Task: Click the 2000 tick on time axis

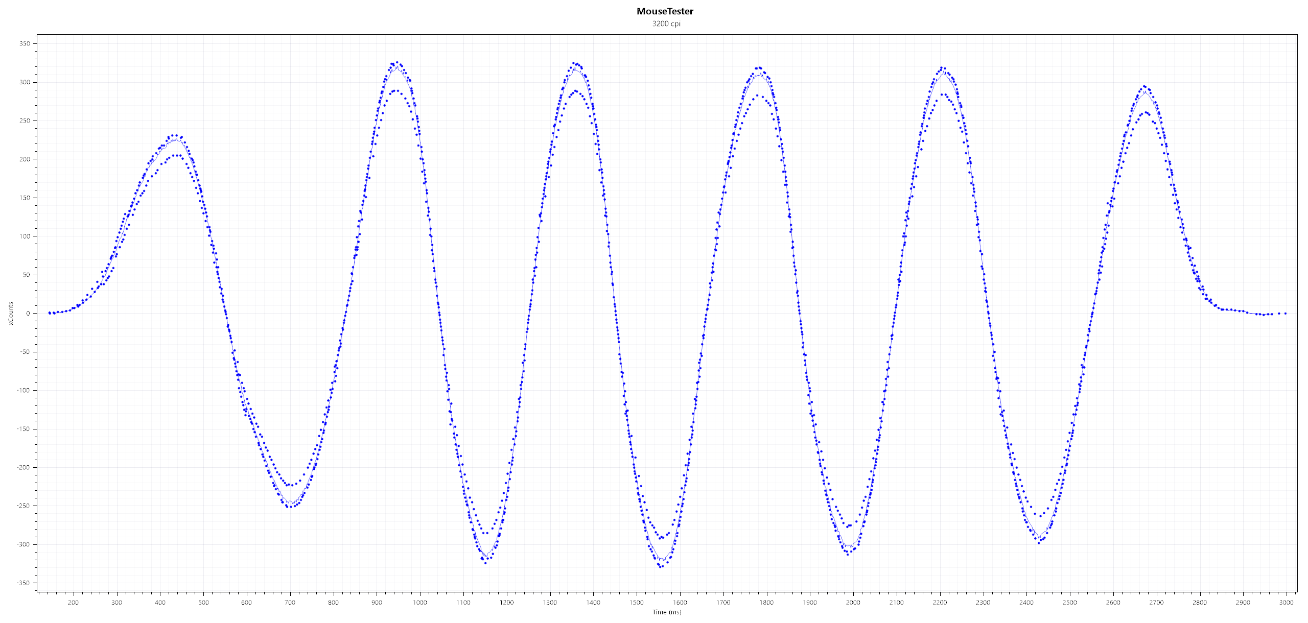Action: (x=853, y=603)
